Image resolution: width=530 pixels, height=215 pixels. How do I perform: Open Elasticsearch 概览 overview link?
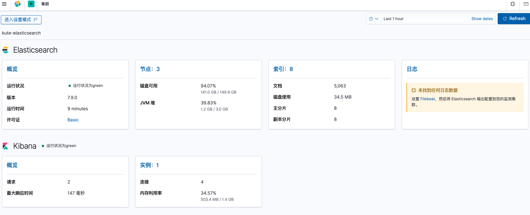(12, 69)
